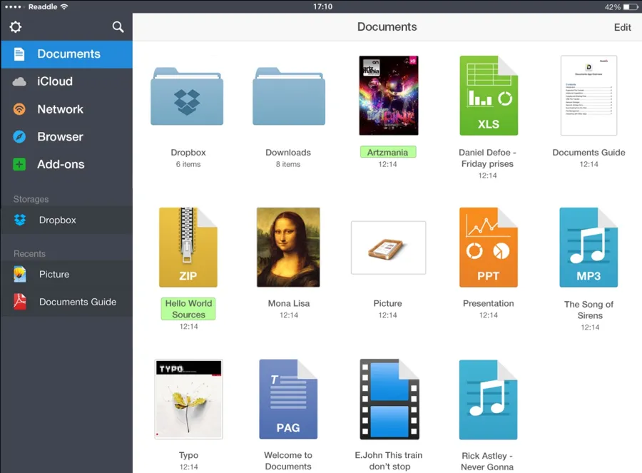
Task: Open the Network section in sidebar
Action: click(x=61, y=109)
